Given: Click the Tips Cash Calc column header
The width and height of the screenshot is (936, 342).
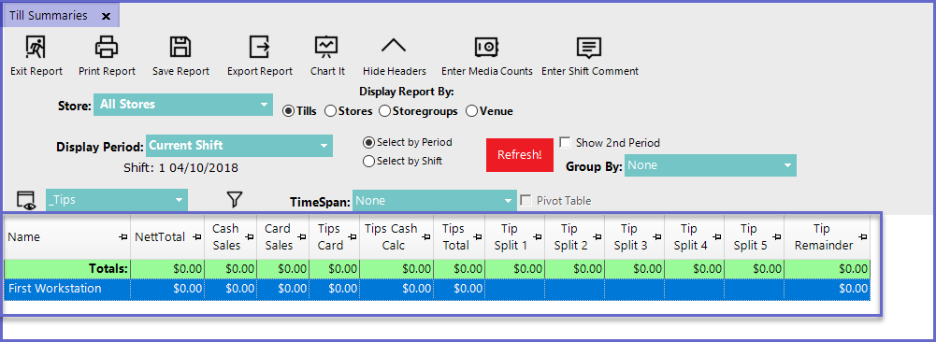Looking at the screenshot, I should pos(396,237).
